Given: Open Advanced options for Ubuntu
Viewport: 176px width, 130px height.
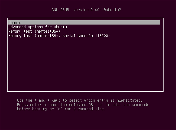Looking at the screenshot, I should pos(38,27).
